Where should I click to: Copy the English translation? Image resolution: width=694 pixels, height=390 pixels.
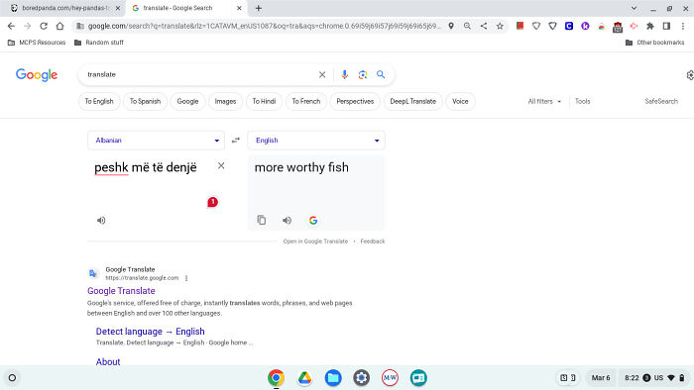[x=262, y=220]
